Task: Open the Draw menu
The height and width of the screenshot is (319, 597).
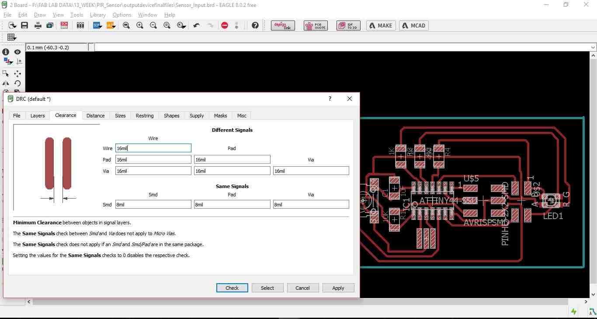Action: tap(40, 15)
